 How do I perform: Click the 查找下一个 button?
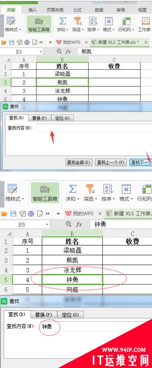(x=141, y=162)
